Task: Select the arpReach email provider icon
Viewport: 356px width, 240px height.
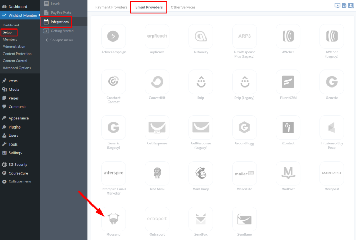Action: (x=157, y=36)
